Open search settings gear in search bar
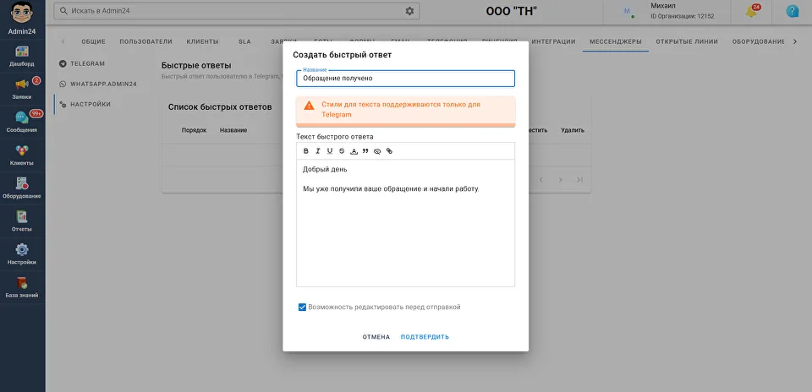 pos(410,11)
